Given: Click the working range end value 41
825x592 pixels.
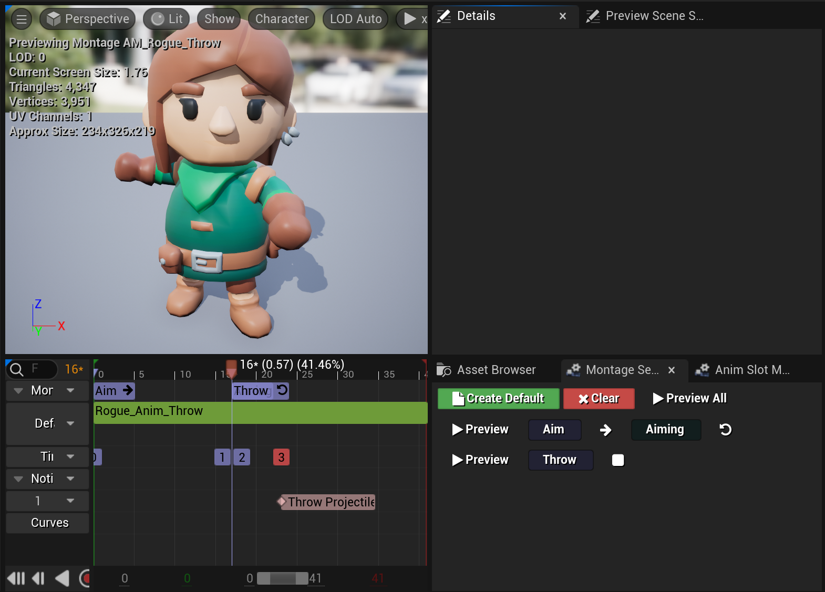Looking at the screenshot, I should [315, 578].
